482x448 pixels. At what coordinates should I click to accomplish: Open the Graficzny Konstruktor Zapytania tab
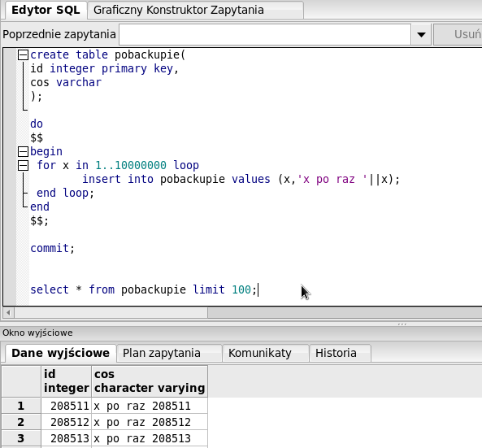pos(196,10)
